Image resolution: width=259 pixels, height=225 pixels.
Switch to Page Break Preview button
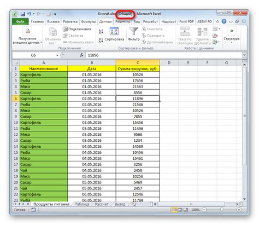pyautogui.click(x=185, y=210)
